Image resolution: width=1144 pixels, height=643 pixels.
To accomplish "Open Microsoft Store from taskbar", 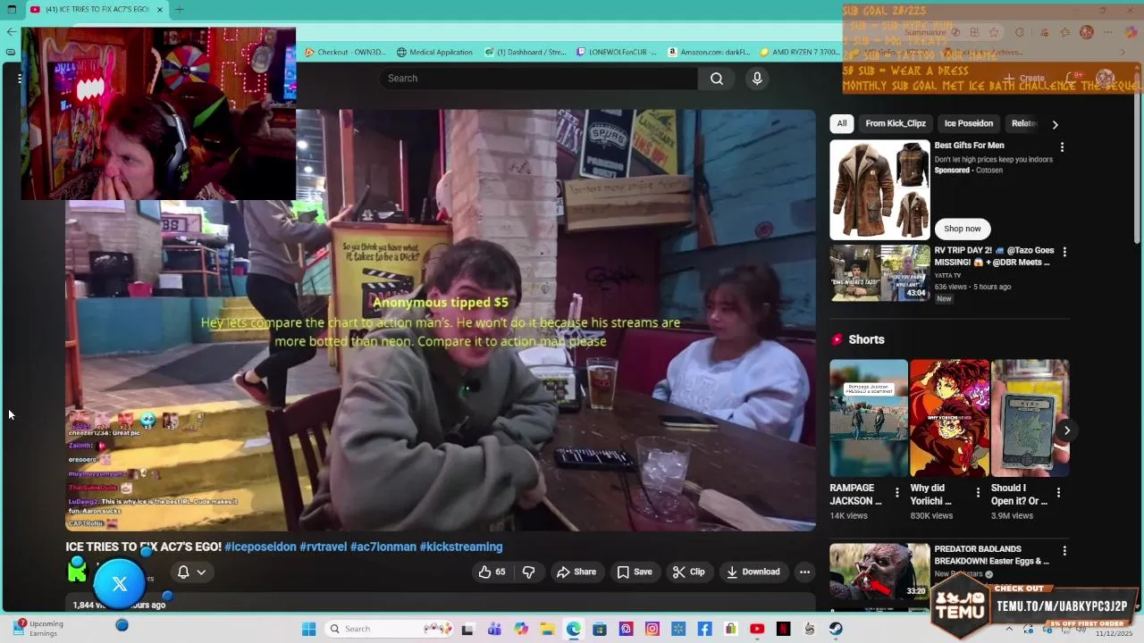I will tap(600, 629).
